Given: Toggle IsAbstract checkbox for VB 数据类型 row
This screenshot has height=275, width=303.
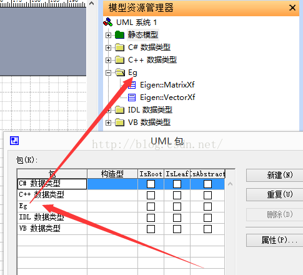Looking at the screenshot, I should click(x=207, y=229).
